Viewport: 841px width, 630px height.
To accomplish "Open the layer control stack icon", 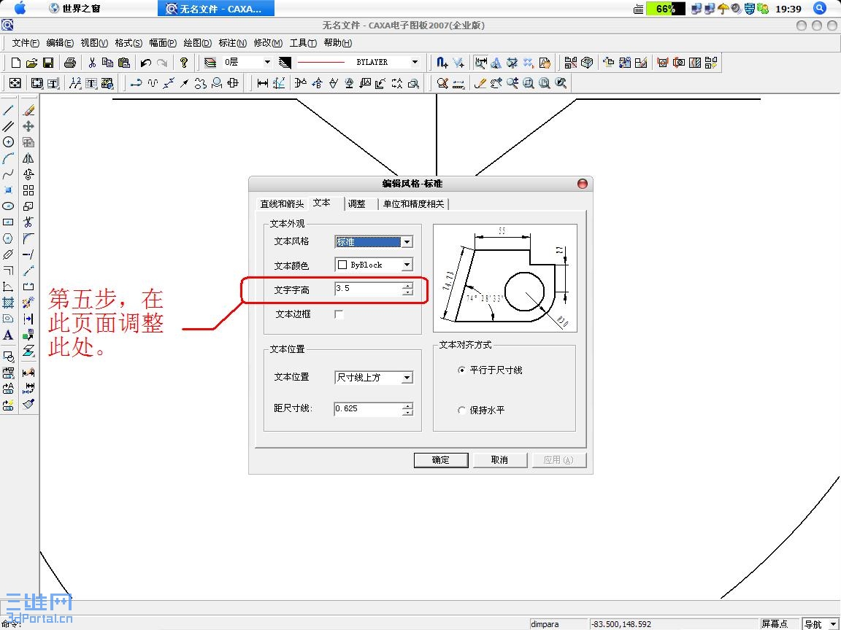I will pyautogui.click(x=210, y=63).
